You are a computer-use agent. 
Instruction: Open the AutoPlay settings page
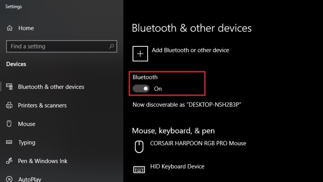click(x=30, y=179)
